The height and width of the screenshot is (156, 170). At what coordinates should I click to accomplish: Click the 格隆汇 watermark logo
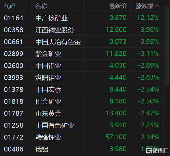pos(157,151)
